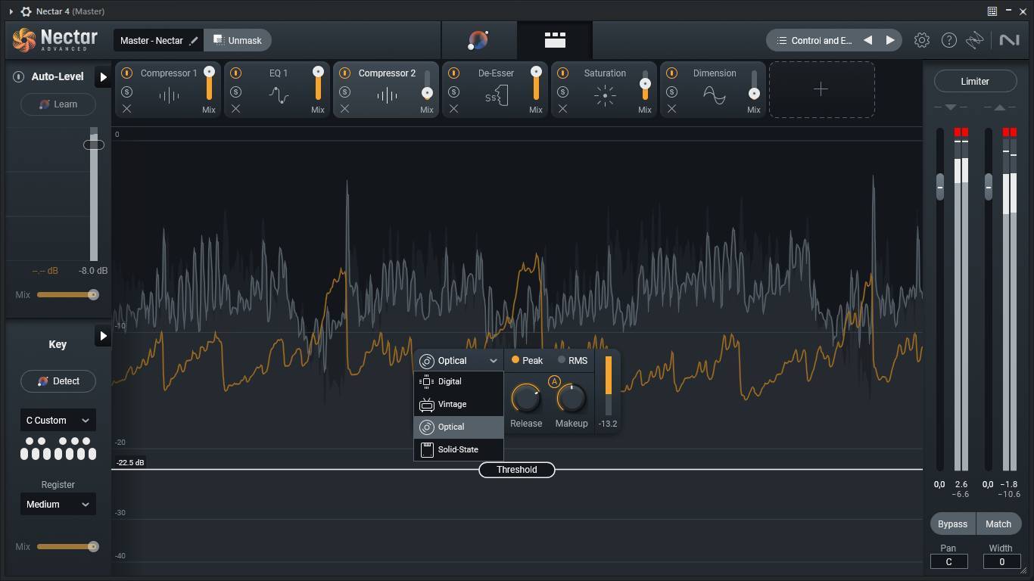Go to previous preset
1034x581 pixels.
867,40
